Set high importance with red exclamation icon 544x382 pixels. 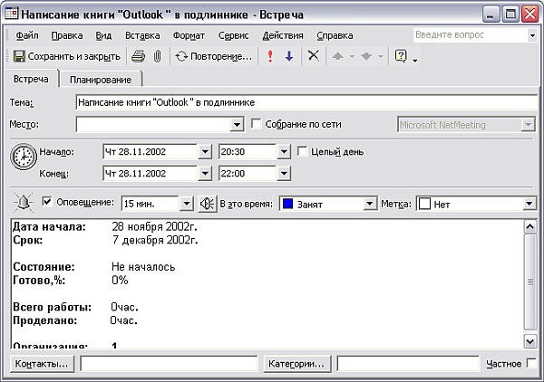pos(270,56)
